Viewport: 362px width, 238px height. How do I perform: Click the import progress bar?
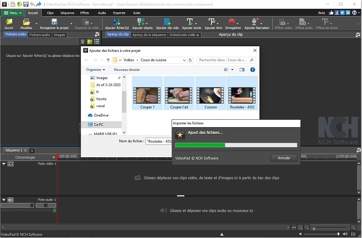tap(236, 145)
